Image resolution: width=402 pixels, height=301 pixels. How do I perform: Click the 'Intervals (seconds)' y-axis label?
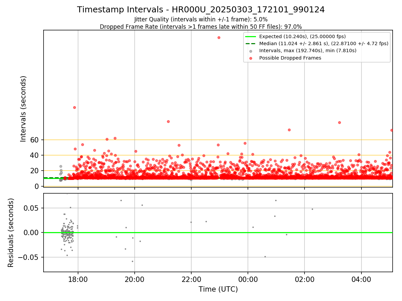[x=23, y=109]
